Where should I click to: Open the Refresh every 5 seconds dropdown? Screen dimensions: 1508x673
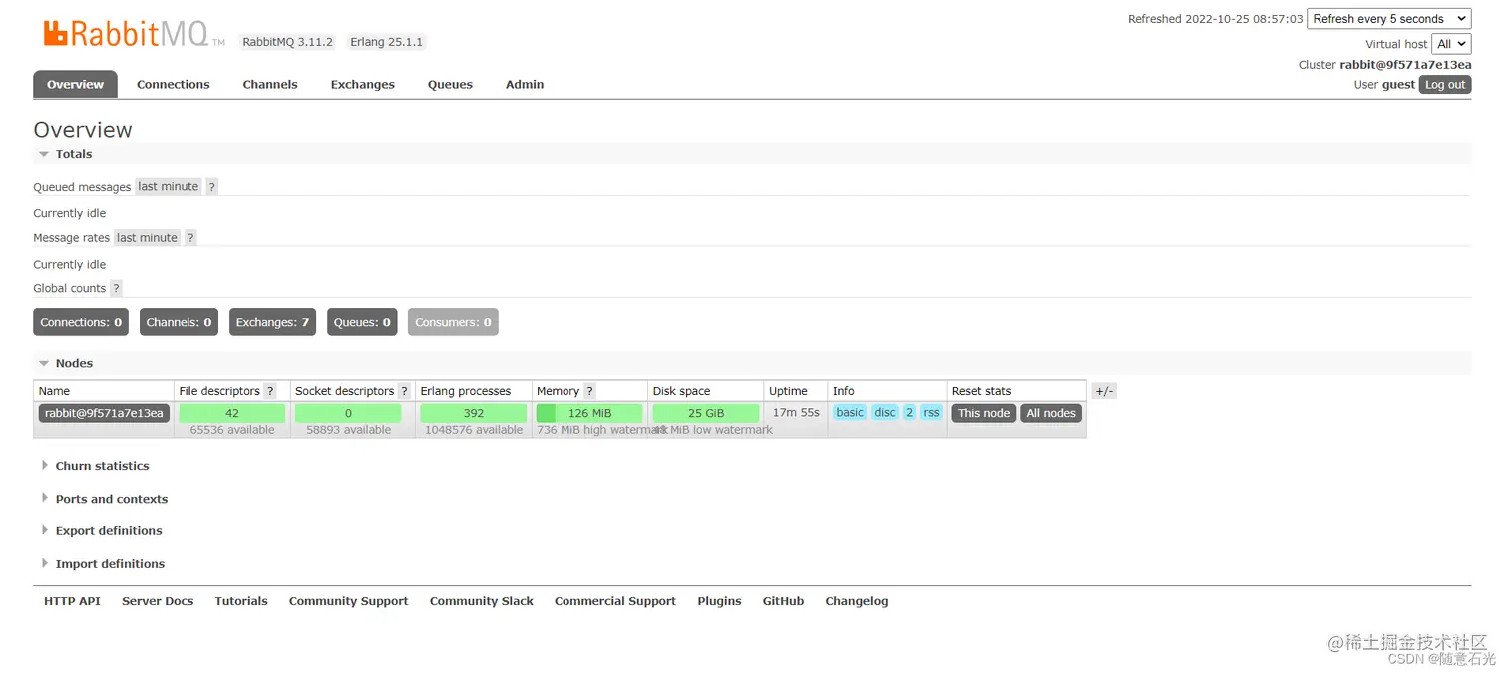point(1389,19)
